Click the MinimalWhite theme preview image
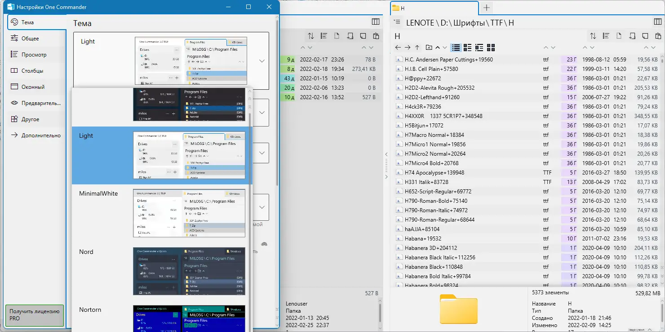This screenshot has height=332, width=665. coord(189,213)
